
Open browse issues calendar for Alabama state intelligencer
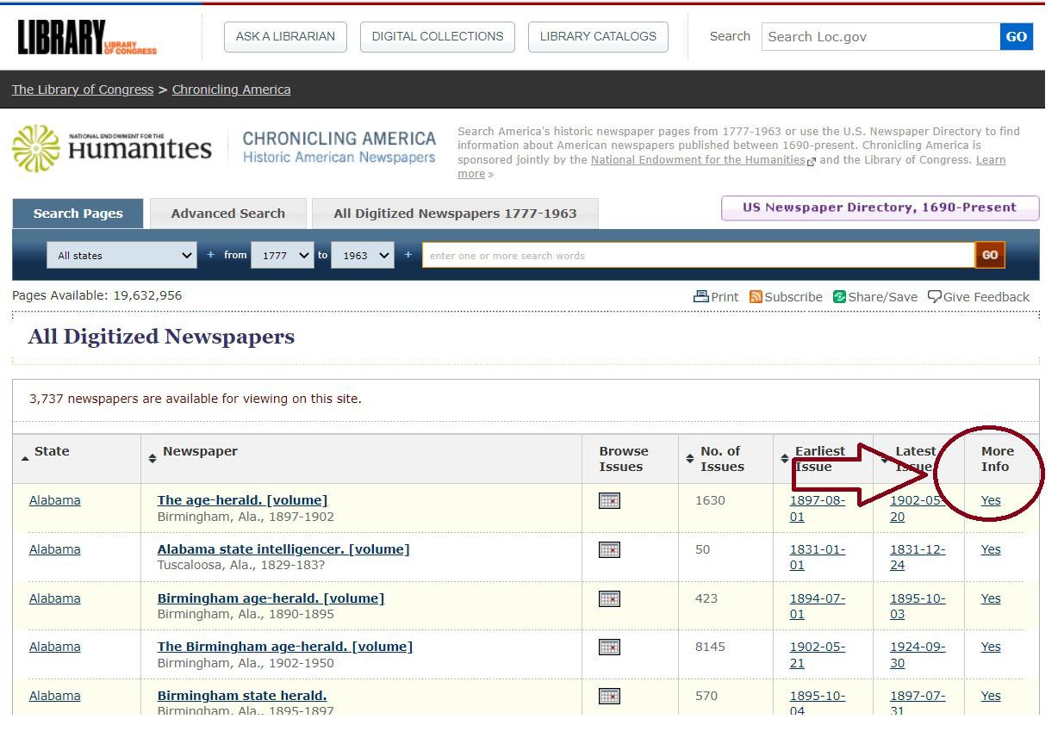609,549
